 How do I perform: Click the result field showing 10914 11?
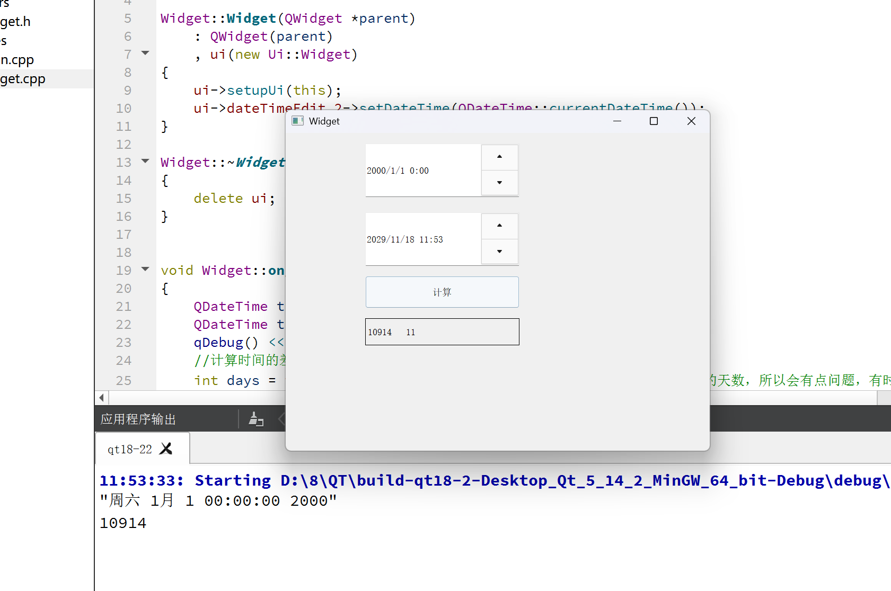[x=442, y=332]
